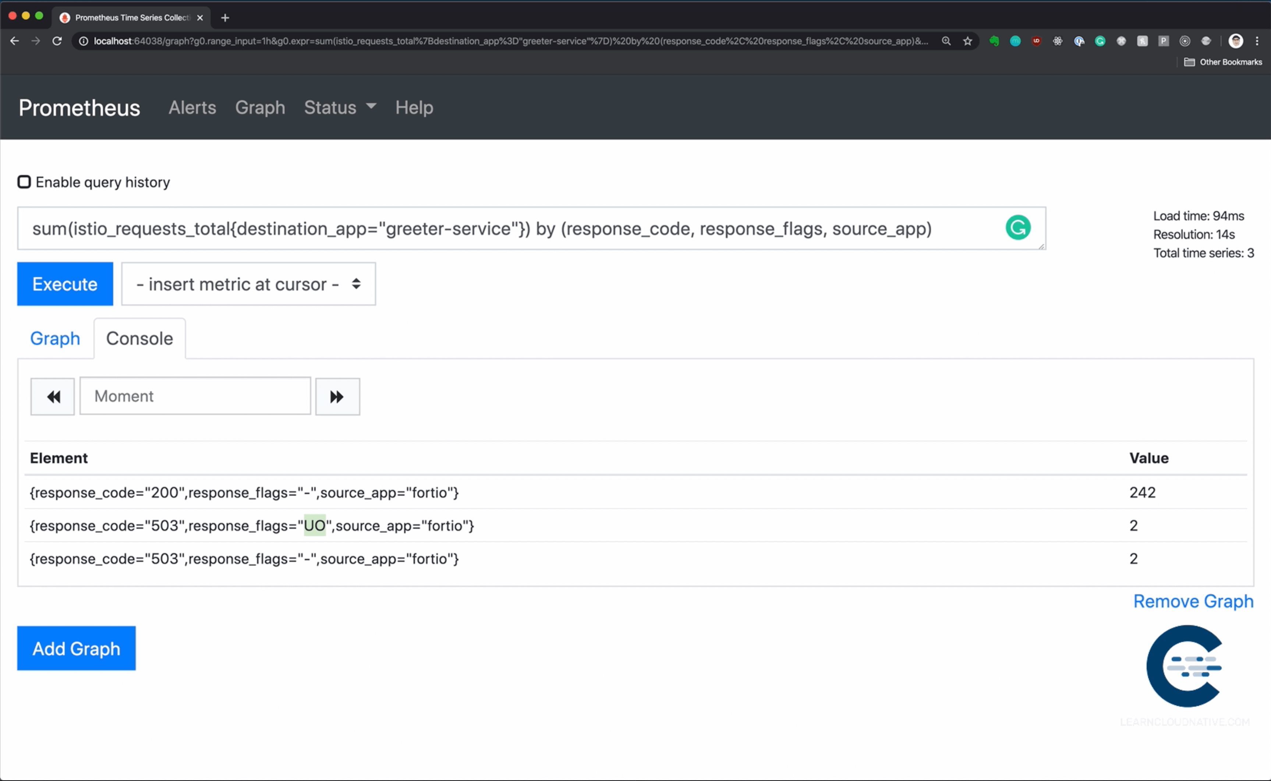Open the 'insert metric at cursor' dropdown
This screenshot has width=1271, height=781.
(249, 283)
